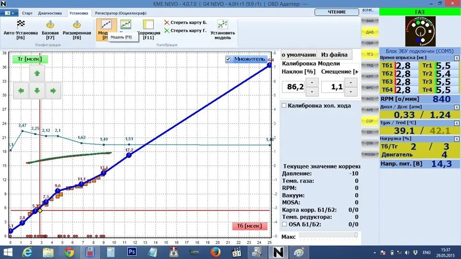
Task: Open Google Chrome from the taskbar
Action: click(69, 252)
